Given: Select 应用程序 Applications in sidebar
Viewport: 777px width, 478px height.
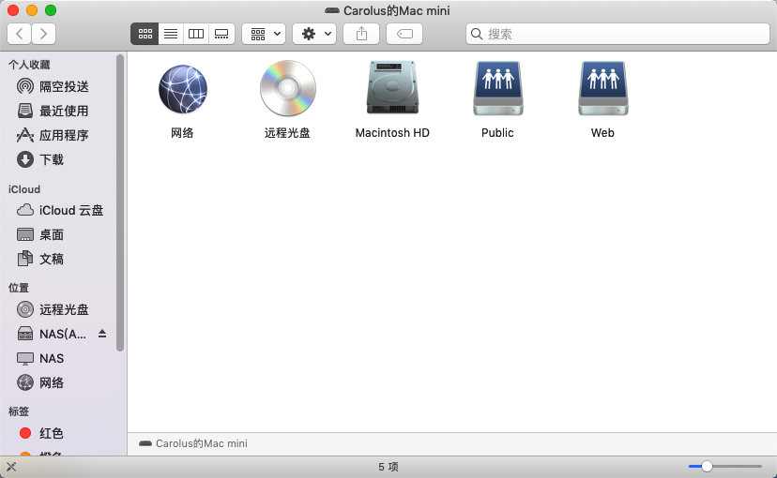Looking at the screenshot, I should [64, 135].
